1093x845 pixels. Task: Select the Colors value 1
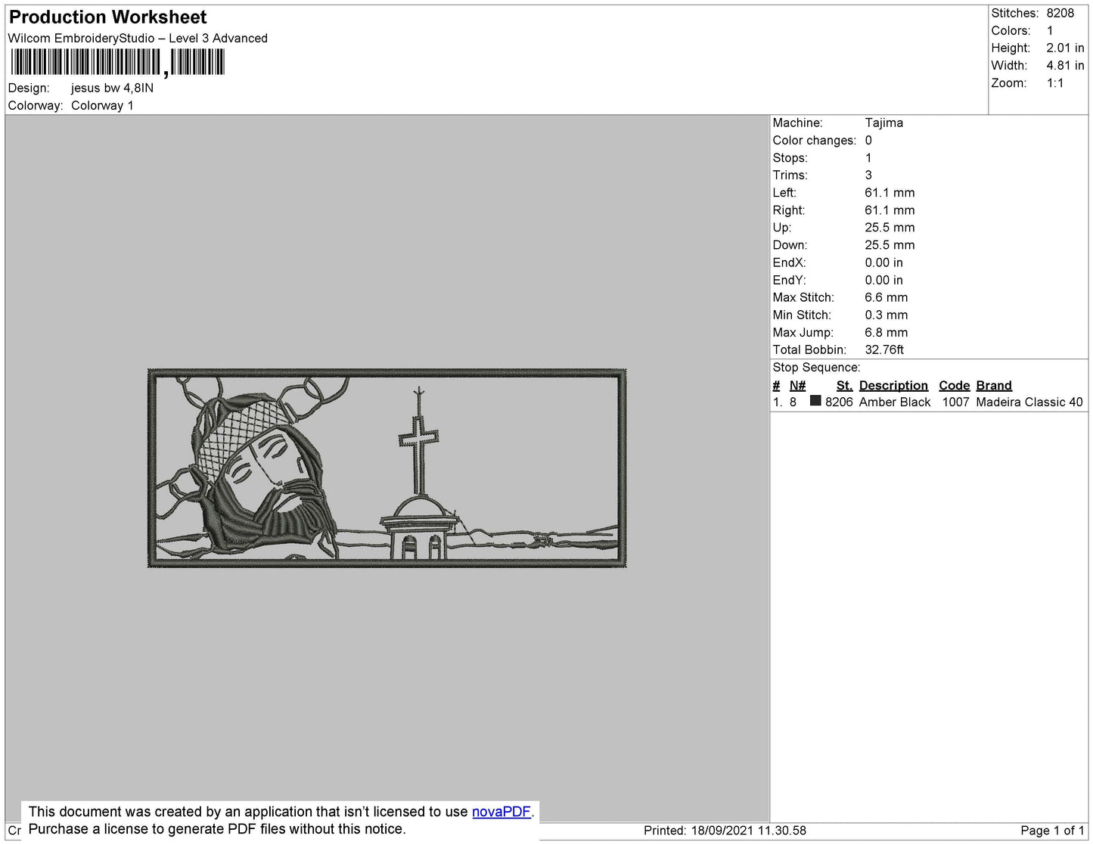[x=1050, y=30]
